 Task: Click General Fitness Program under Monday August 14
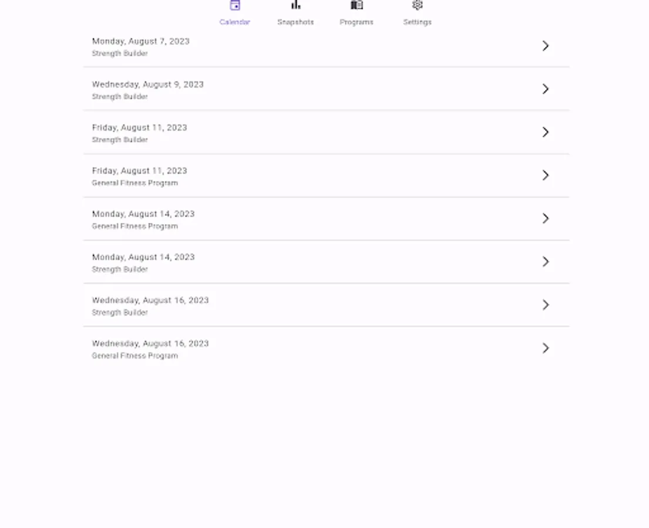point(134,226)
